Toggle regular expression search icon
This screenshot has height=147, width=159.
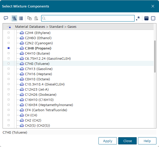pos(138,18)
